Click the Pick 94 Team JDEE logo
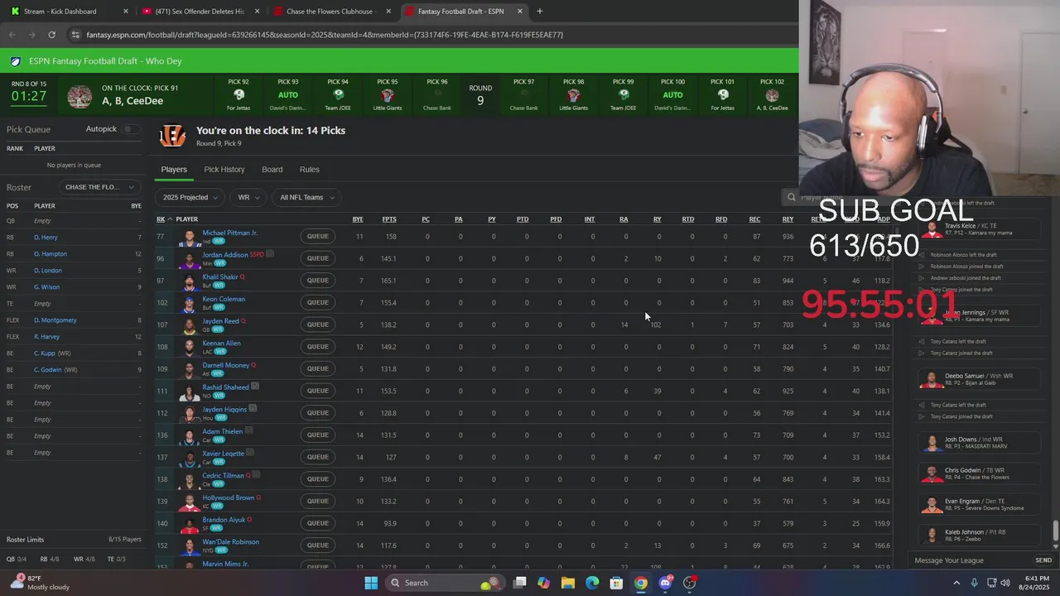The height and width of the screenshot is (596, 1060). click(338, 95)
